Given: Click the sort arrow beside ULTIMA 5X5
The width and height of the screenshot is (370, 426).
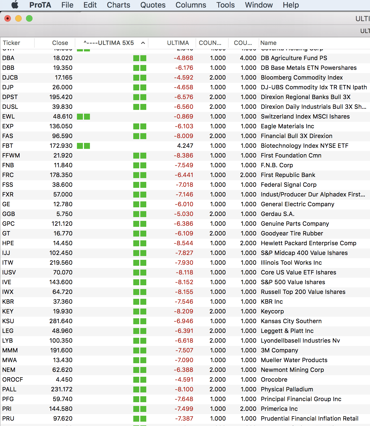Looking at the screenshot, I should coord(143,43).
